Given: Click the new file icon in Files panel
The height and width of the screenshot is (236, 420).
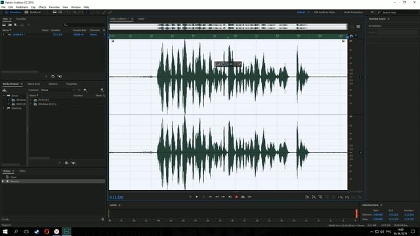Looking at the screenshot, I should pos(16,25).
